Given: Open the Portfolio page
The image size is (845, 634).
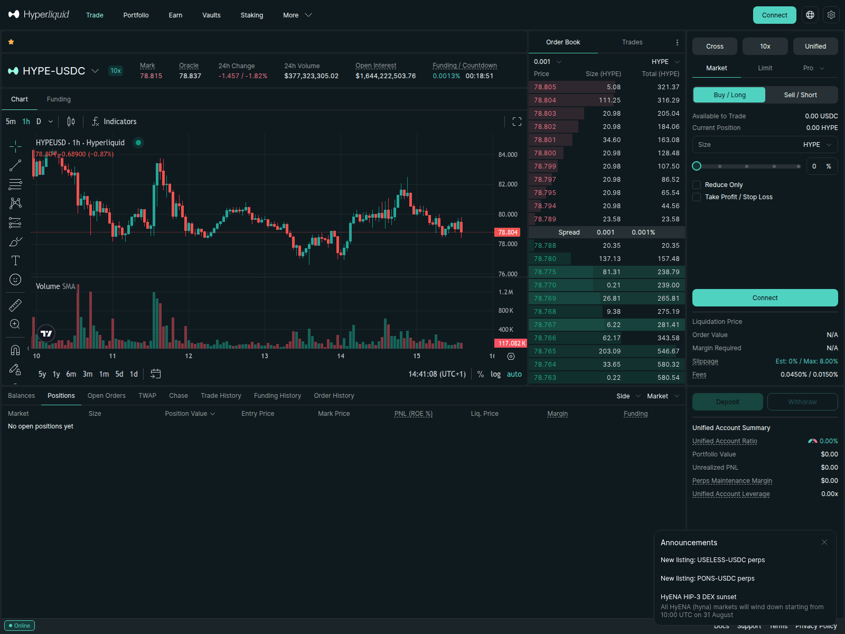Looking at the screenshot, I should 136,15.
